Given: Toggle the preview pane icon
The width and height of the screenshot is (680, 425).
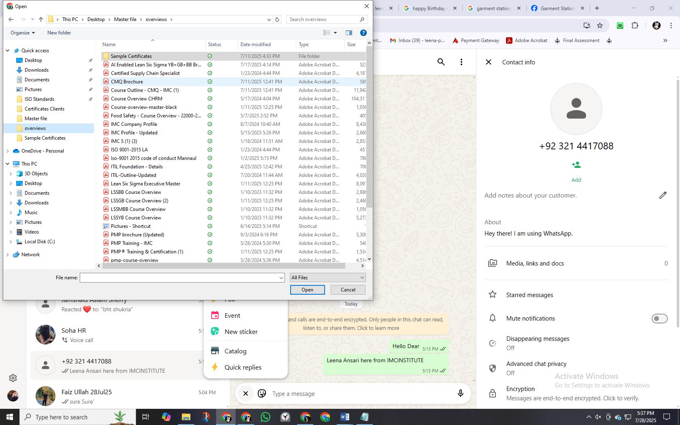Looking at the screenshot, I should point(349,33).
